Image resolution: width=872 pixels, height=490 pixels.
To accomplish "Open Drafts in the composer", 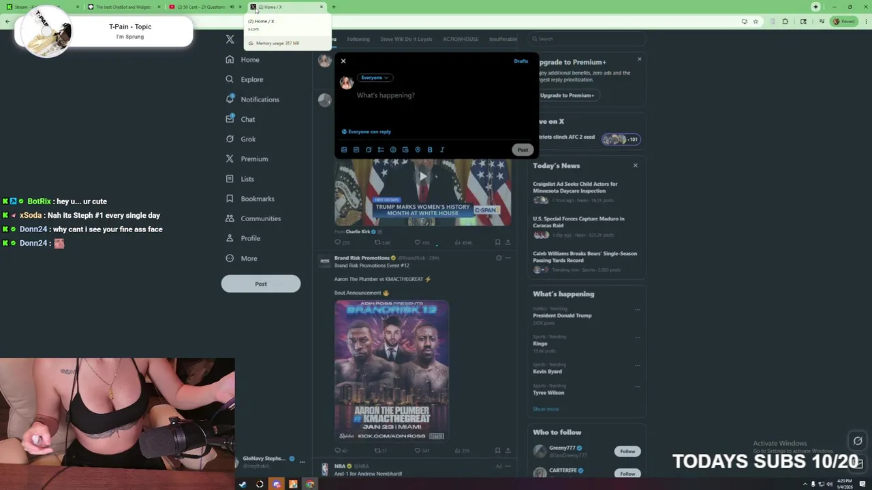I will [x=520, y=61].
